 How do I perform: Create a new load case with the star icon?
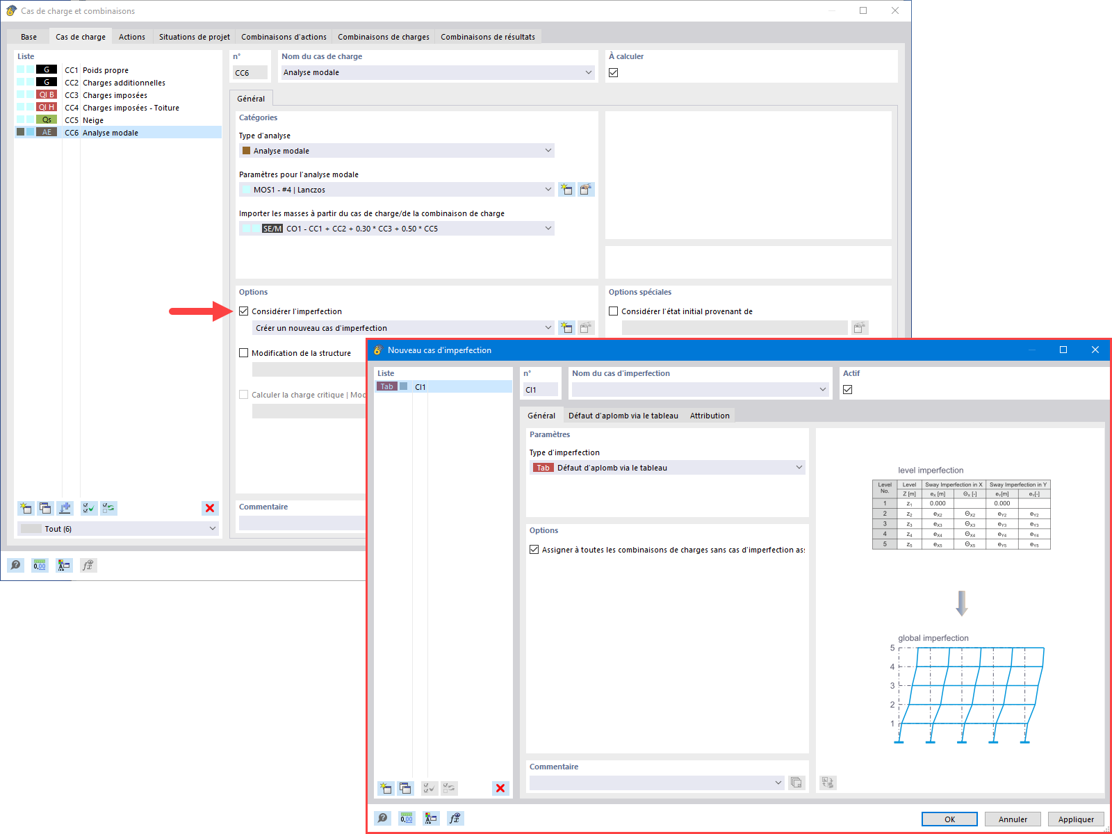coord(26,508)
